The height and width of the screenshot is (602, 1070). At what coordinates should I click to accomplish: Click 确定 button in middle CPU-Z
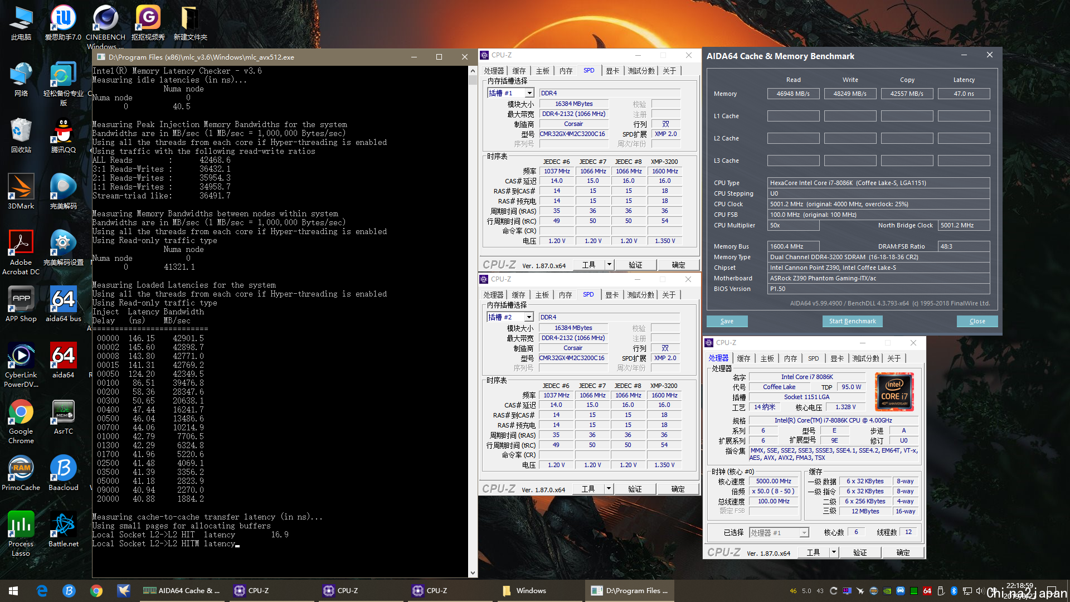coord(678,489)
